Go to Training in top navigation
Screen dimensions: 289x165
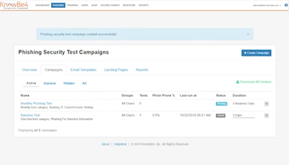point(72,5)
